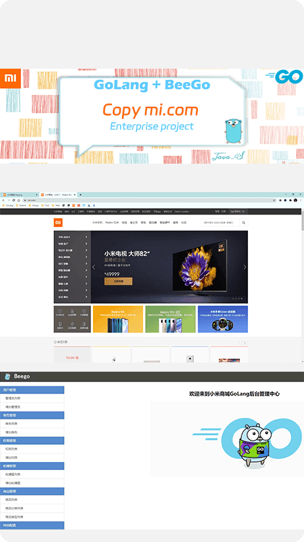This screenshot has width=304, height=542.
Task: Switch to the first 小米商城 GoLang tab
Action: click(x=19, y=195)
